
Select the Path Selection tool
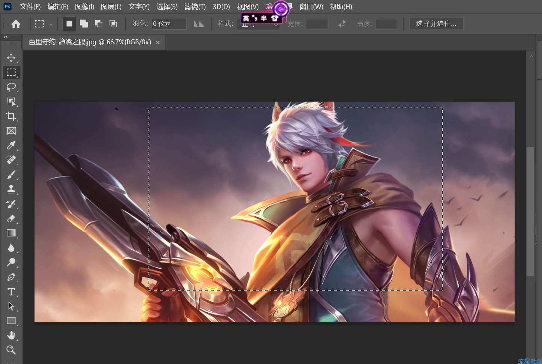coord(11,306)
